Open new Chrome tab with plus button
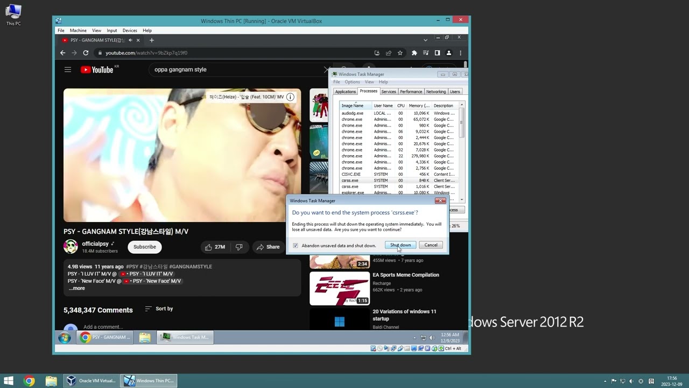The width and height of the screenshot is (689, 388). click(152, 40)
